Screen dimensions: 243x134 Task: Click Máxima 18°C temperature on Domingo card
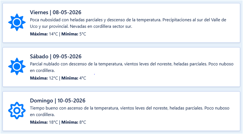pos(44,122)
